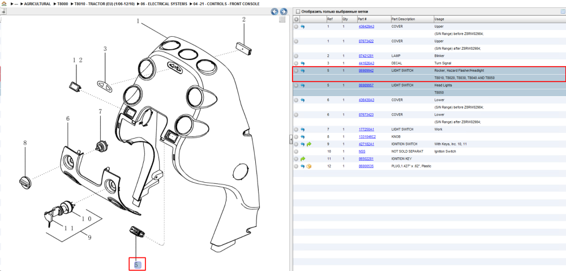566x271 pixels.
Task: Select callout number 7 in the diagram
Action: 100,112
